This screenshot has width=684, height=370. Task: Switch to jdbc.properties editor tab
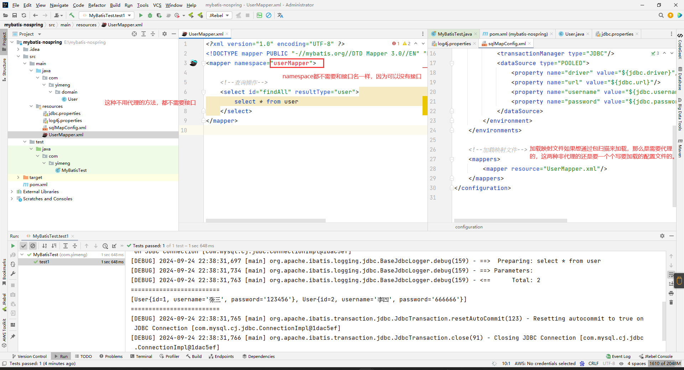point(617,34)
